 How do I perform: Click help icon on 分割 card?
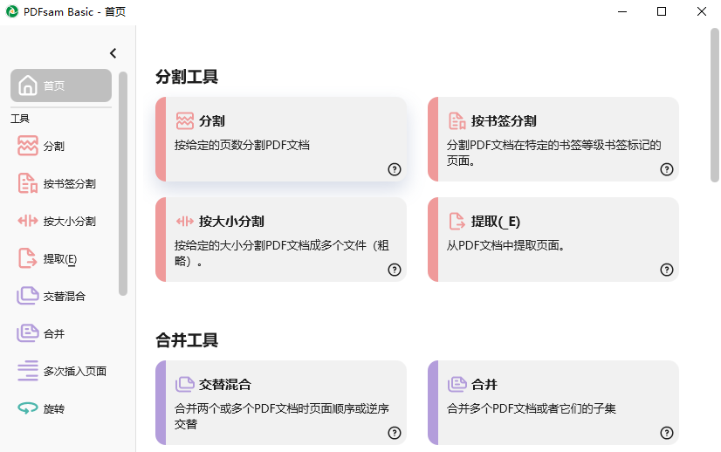395,169
